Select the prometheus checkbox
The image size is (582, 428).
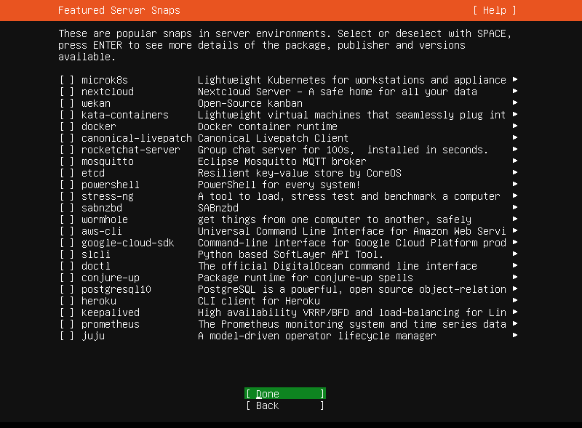(67, 324)
